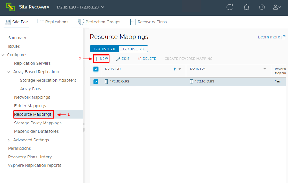Screen dimensions: 288x183
Task: Open Folder Mappings in the sidebar
Action: [x=30, y=106]
